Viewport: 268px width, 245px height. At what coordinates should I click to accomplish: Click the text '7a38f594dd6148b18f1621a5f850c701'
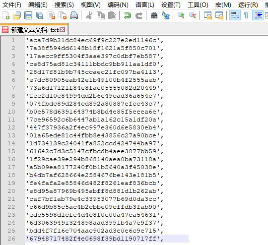point(93,48)
